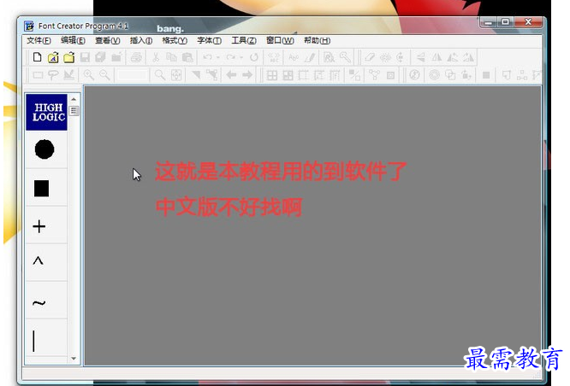Maximize the Font Creator Program window
570x386 pixels.
[x=505, y=22]
